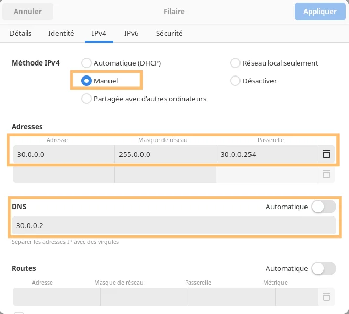Image resolution: width=349 pixels, height=314 pixels.
Task: Toggle the DNS Automatique switch
Action: click(324, 207)
